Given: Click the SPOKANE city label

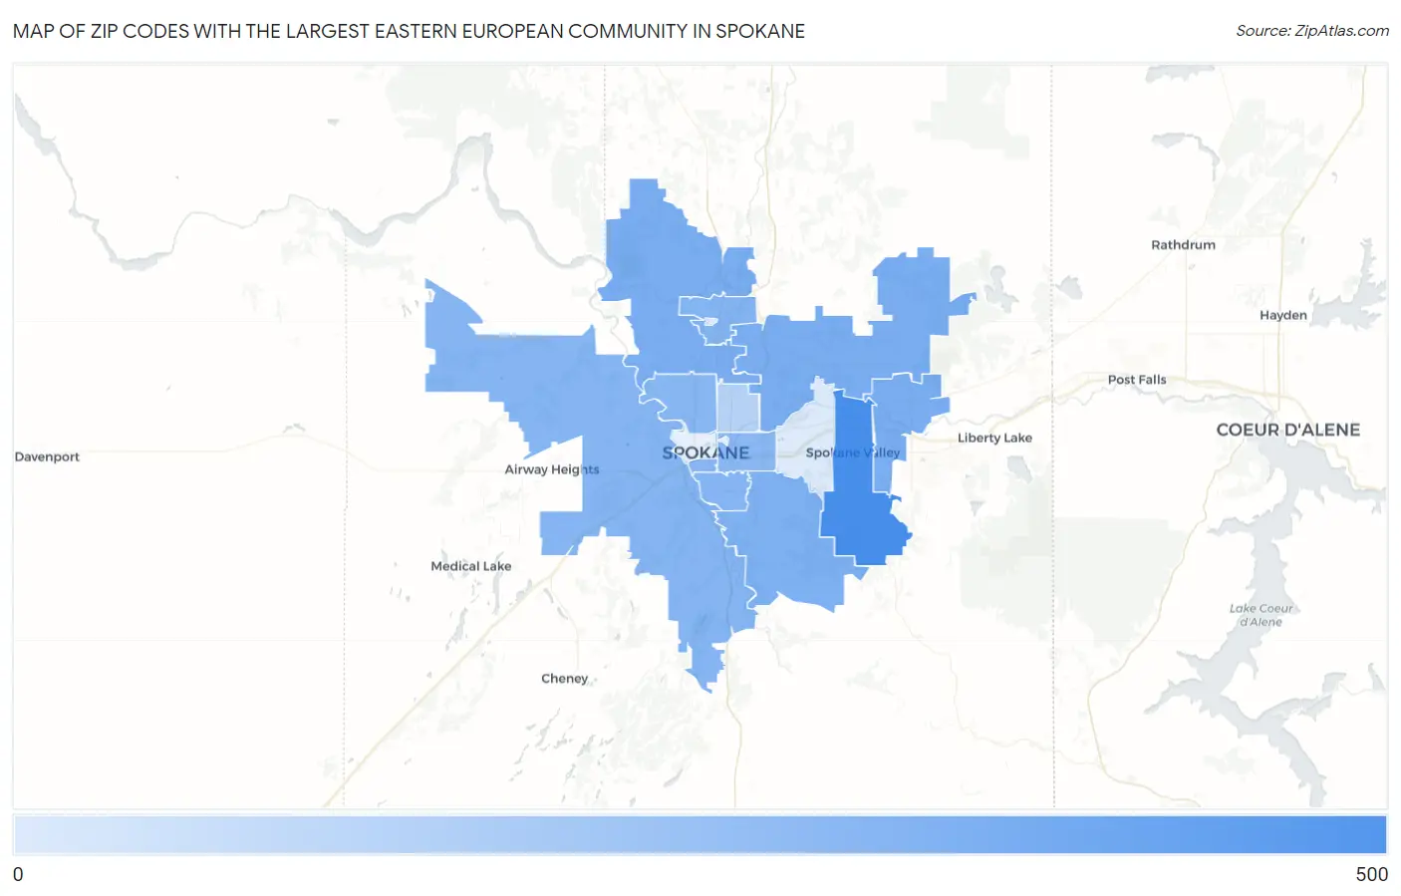Looking at the screenshot, I should [x=705, y=452].
